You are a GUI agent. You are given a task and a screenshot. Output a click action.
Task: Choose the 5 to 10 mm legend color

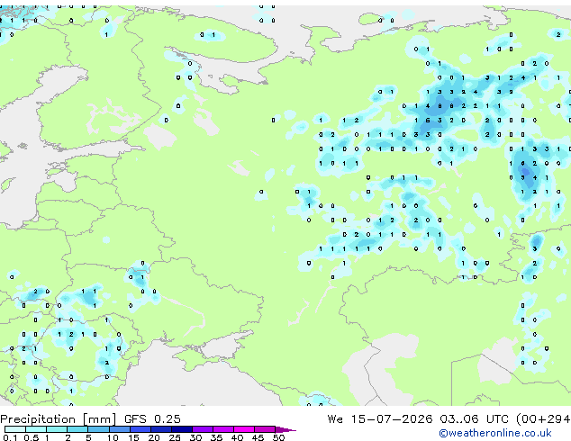click(x=99, y=429)
